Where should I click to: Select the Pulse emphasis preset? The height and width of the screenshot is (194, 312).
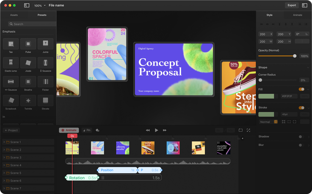(28, 44)
